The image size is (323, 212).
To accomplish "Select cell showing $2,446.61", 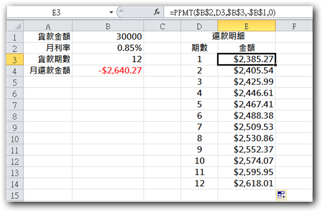I will (247, 93).
